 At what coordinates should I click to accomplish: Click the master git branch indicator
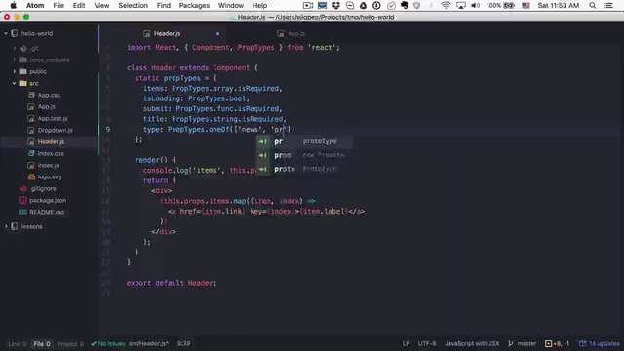pyautogui.click(x=523, y=344)
